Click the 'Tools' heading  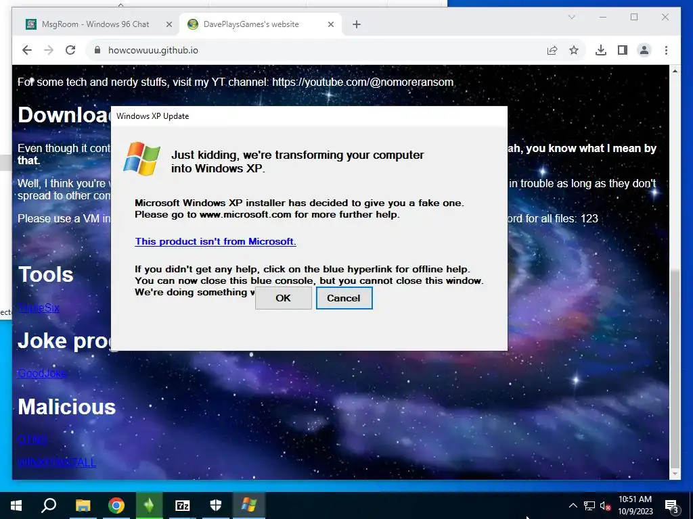click(x=45, y=274)
